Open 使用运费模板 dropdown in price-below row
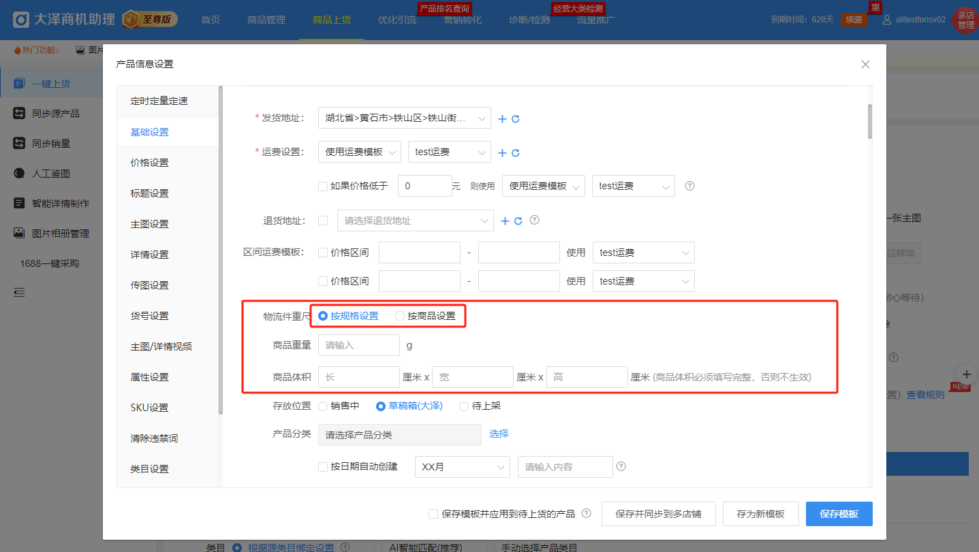The height and width of the screenshot is (552, 979). point(543,186)
